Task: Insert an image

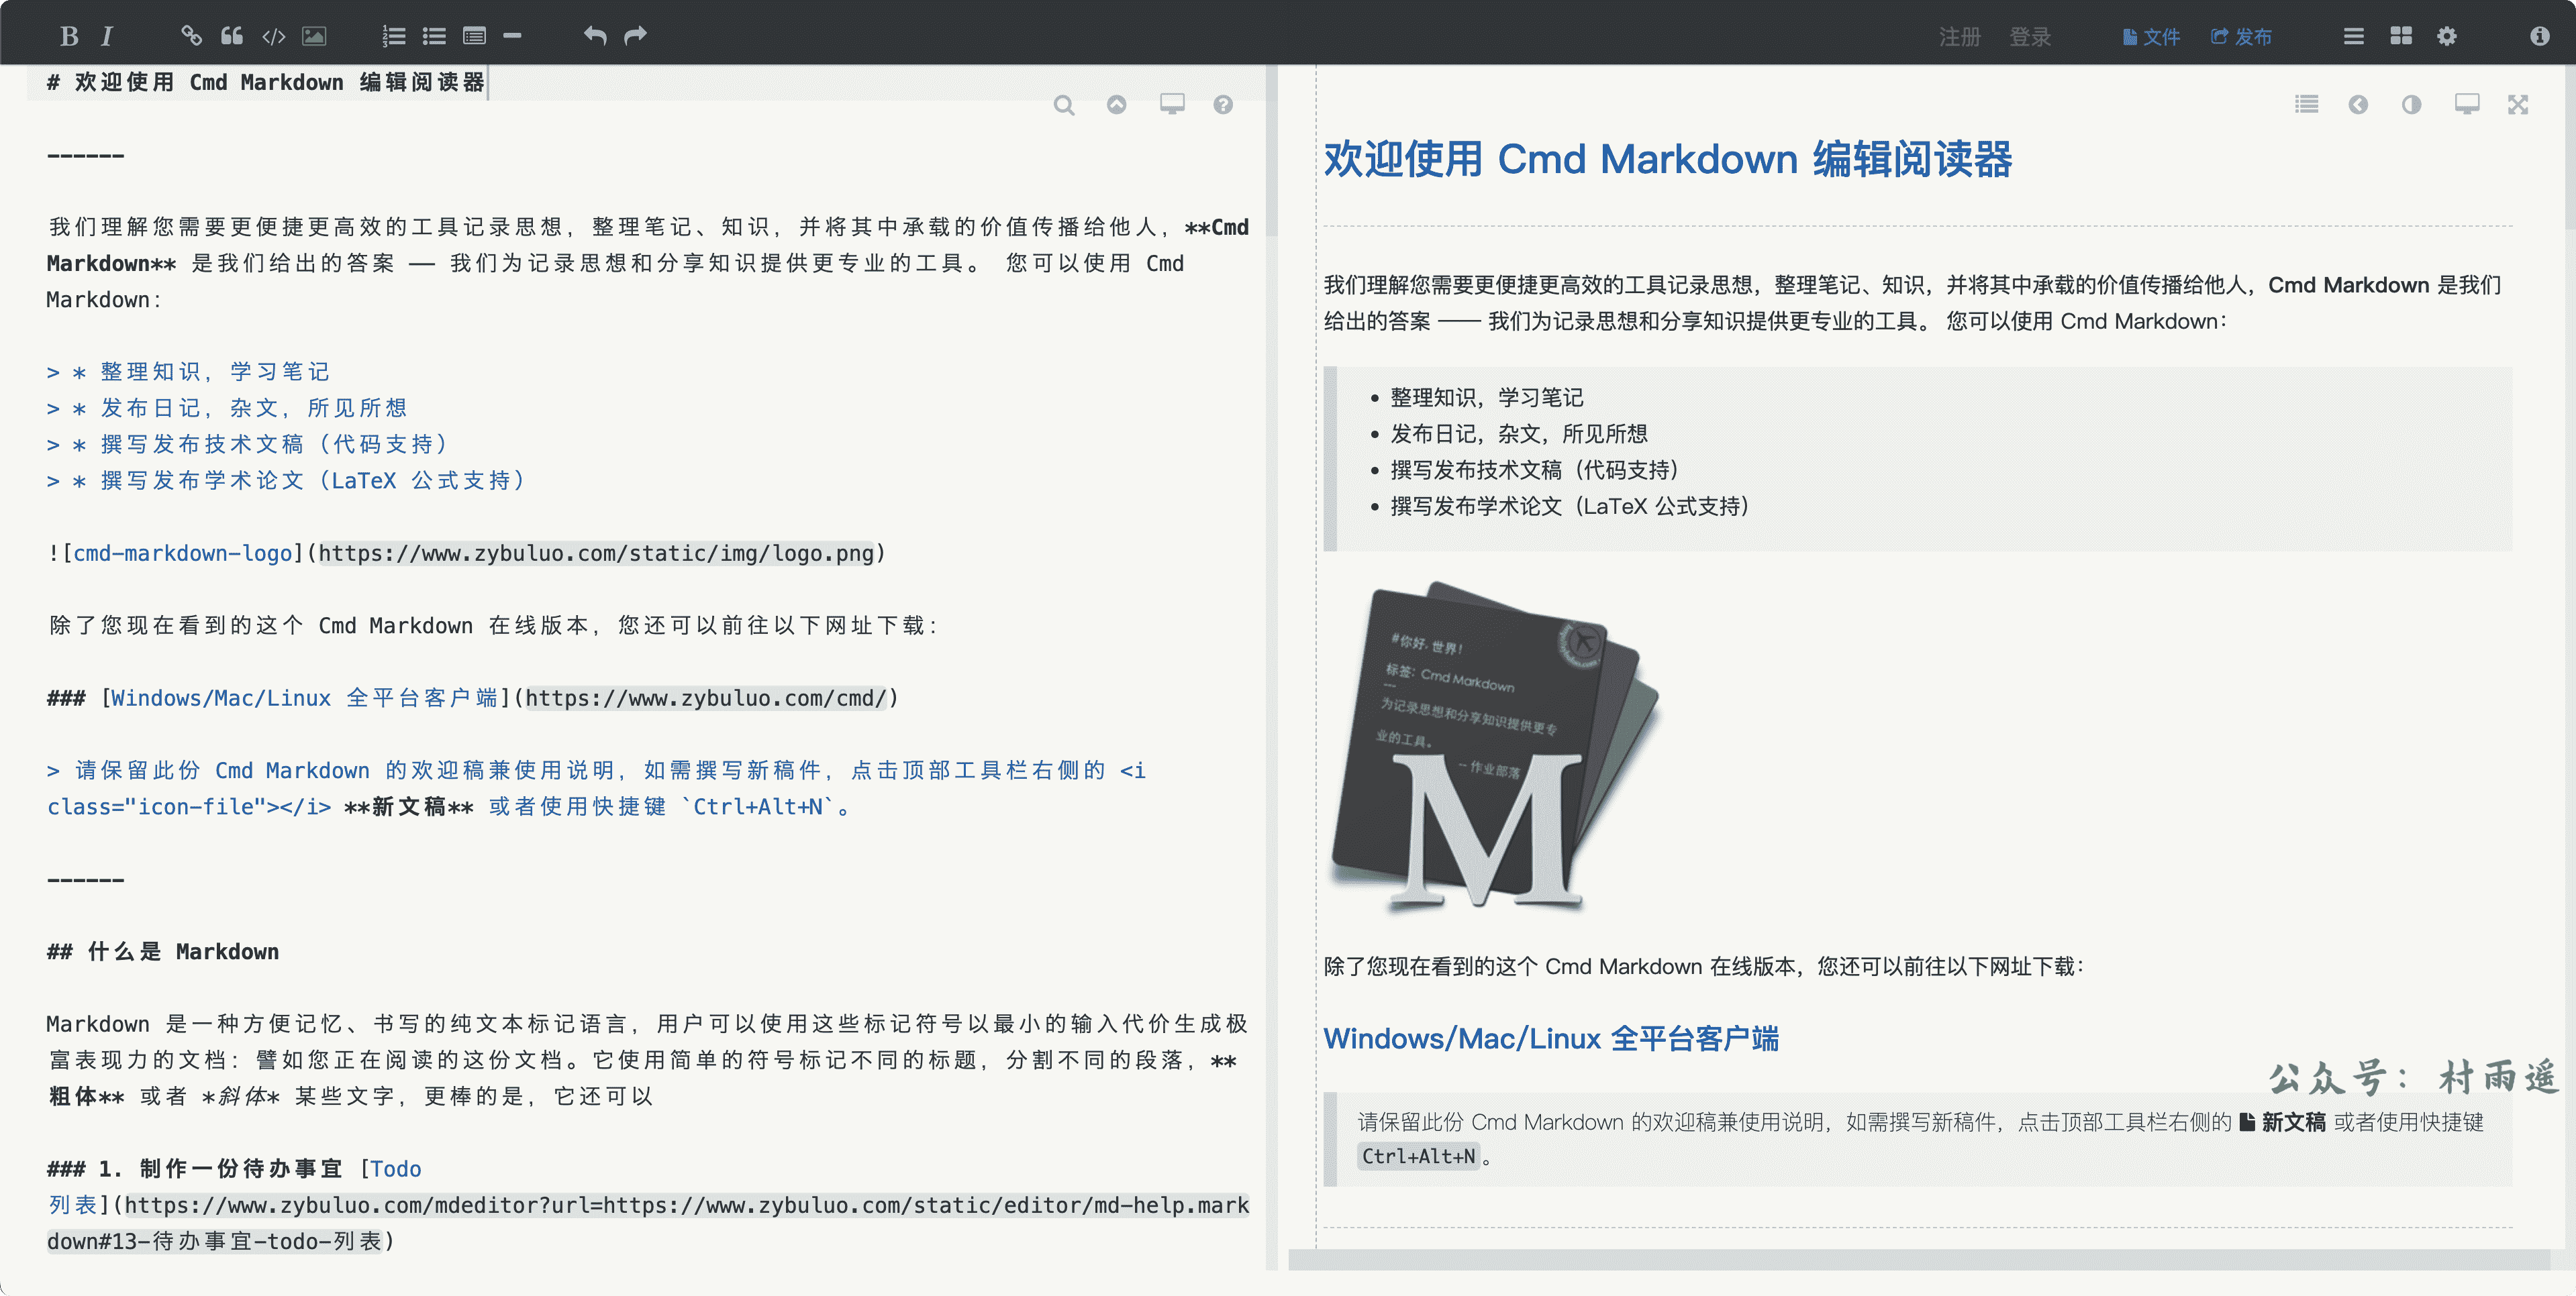Action: (x=314, y=37)
